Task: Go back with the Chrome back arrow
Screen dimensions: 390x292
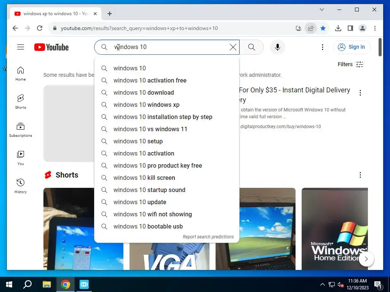Action: (15, 28)
